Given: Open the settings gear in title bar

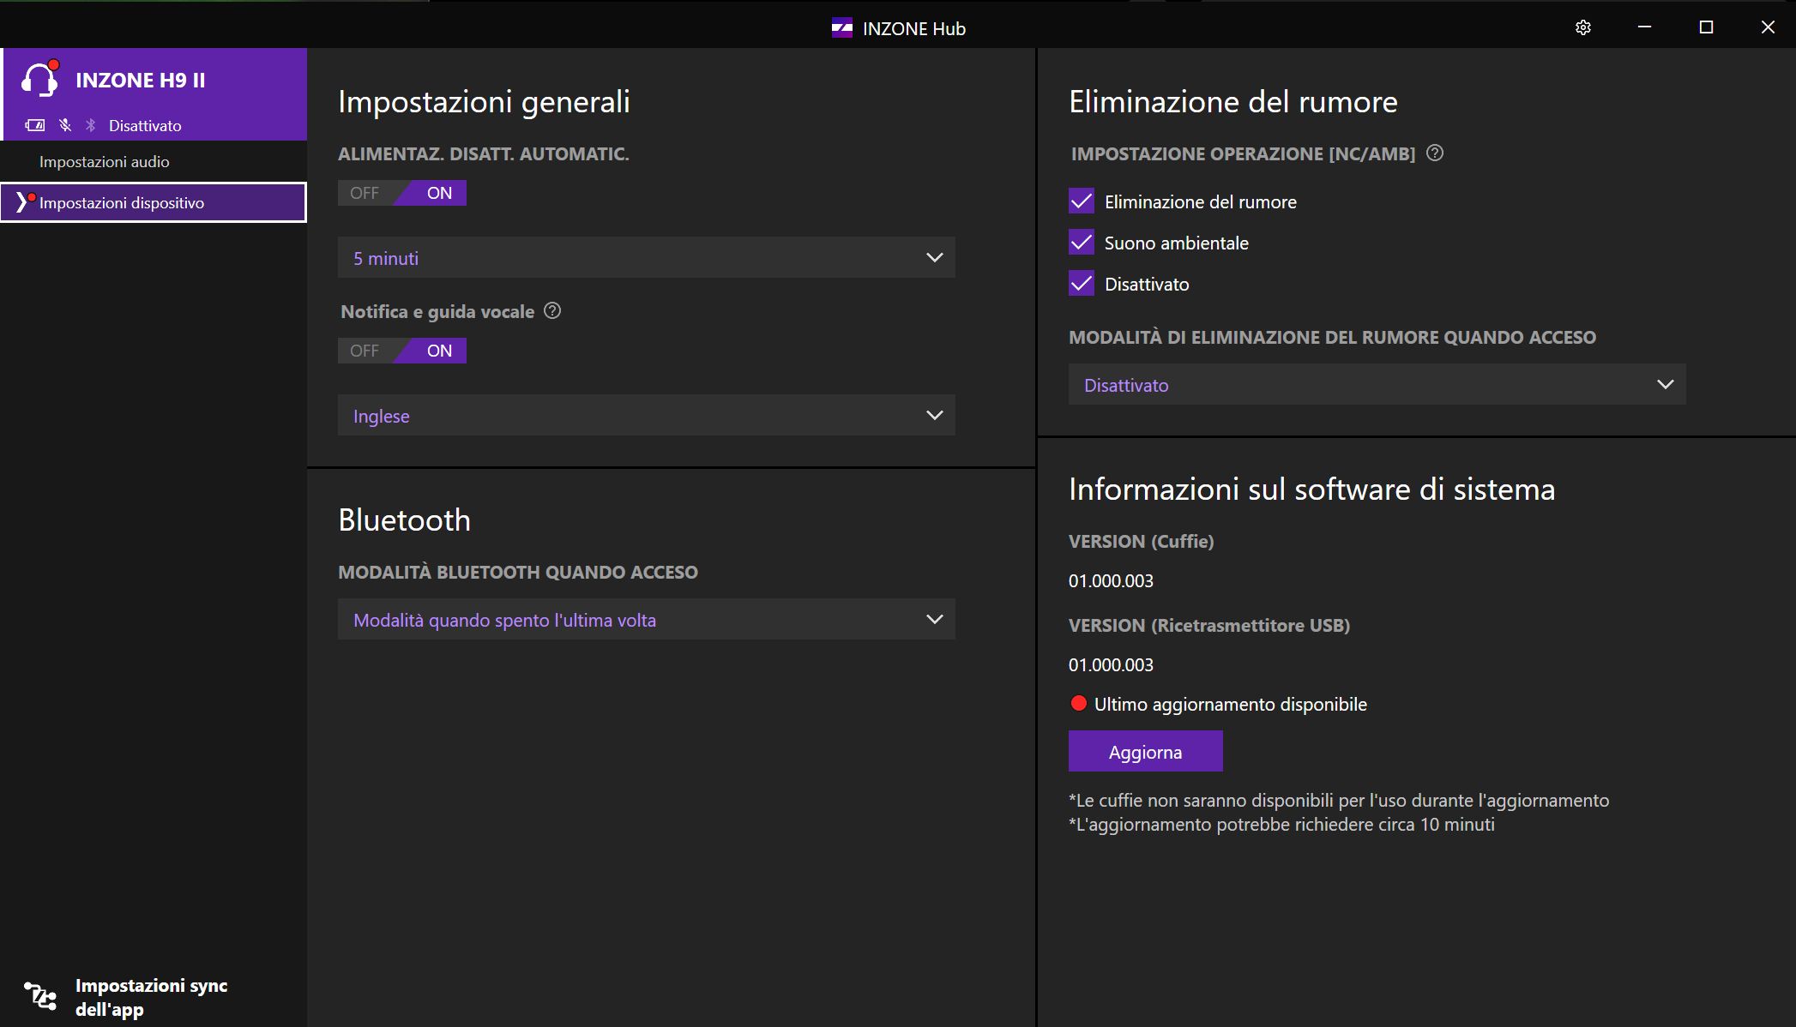Looking at the screenshot, I should [x=1583, y=27].
